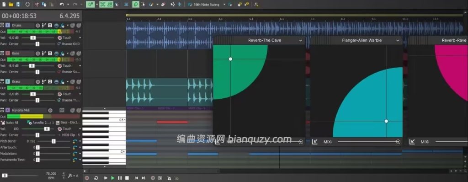Open the 16th Note Swing groove dropdown
The image size is (468, 182).
pos(224,5)
